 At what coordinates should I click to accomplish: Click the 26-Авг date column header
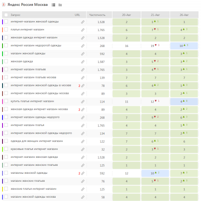184,15
